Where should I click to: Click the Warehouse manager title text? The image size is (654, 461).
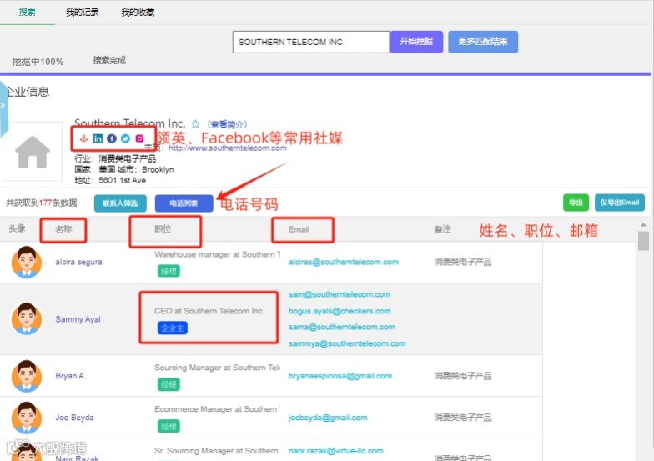[217, 254]
